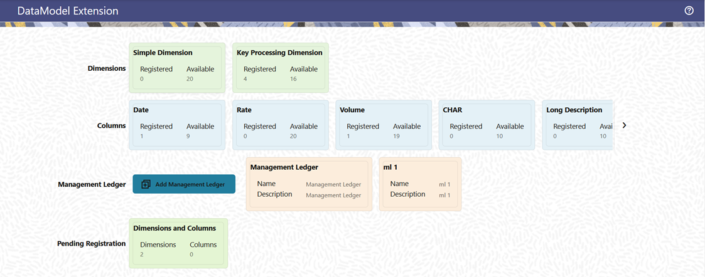Open the Key Processing Dimension card
This screenshot has width=705, height=277.
click(281, 68)
